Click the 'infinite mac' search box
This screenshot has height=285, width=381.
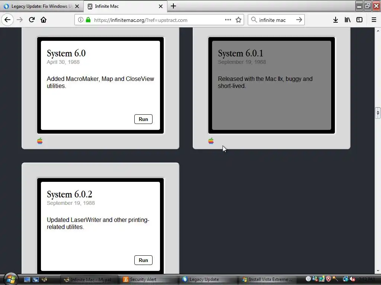276,20
